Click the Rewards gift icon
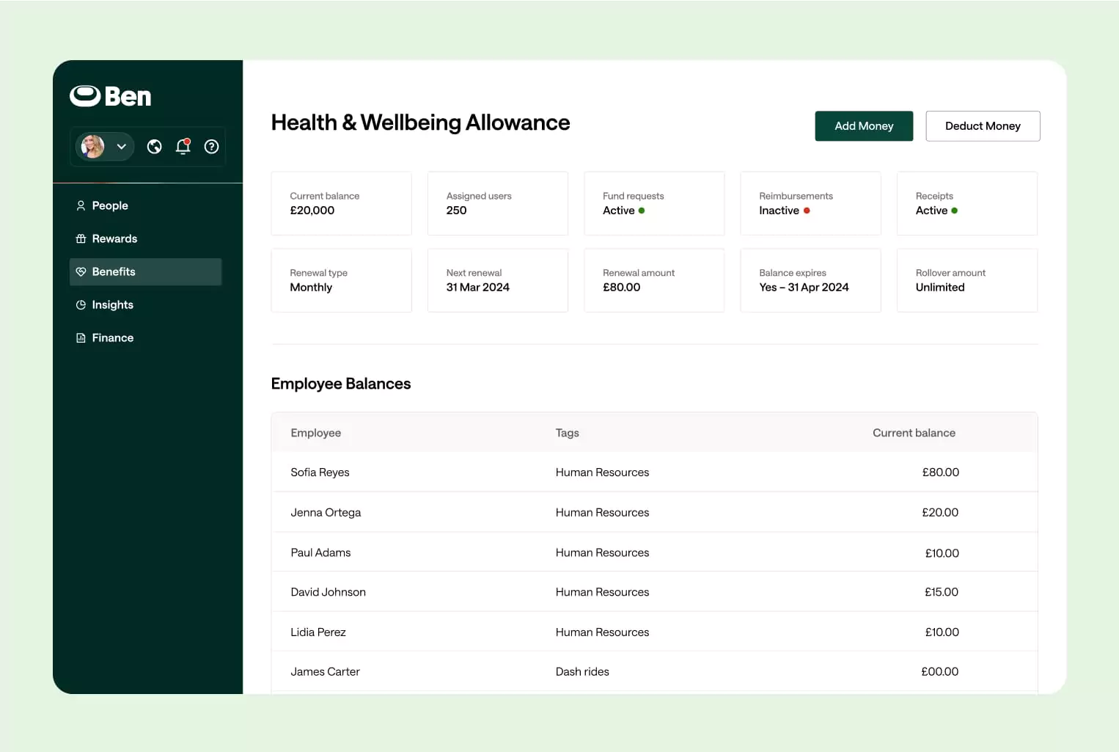This screenshot has height=752, width=1119. 81,238
